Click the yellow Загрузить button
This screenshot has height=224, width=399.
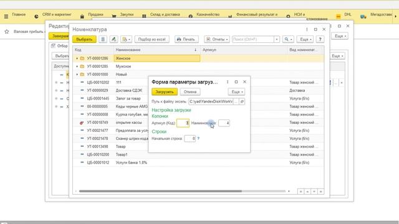coord(165,91)
